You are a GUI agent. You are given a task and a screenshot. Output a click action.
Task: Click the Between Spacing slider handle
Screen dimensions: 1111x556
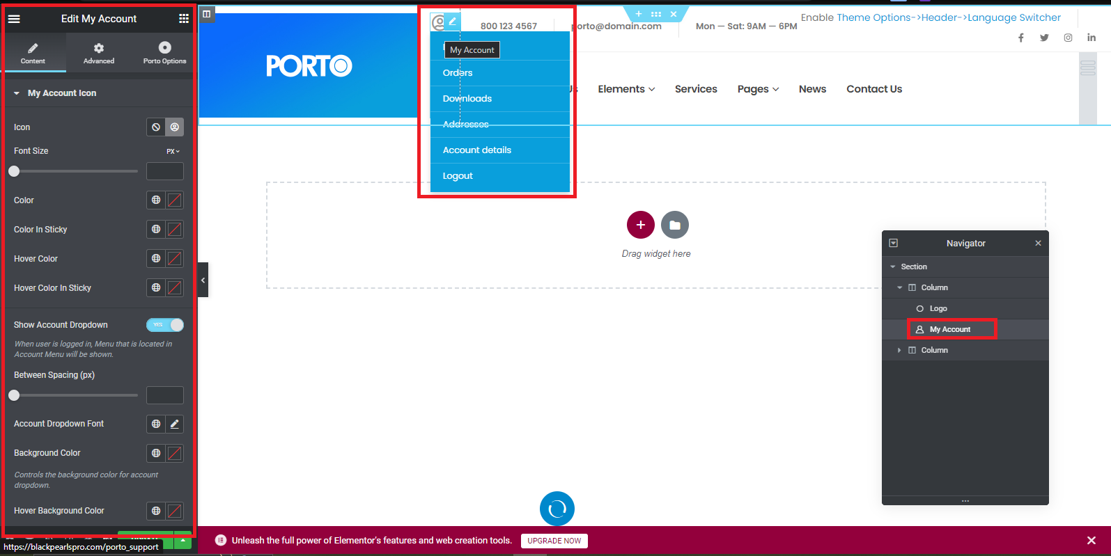14,395
